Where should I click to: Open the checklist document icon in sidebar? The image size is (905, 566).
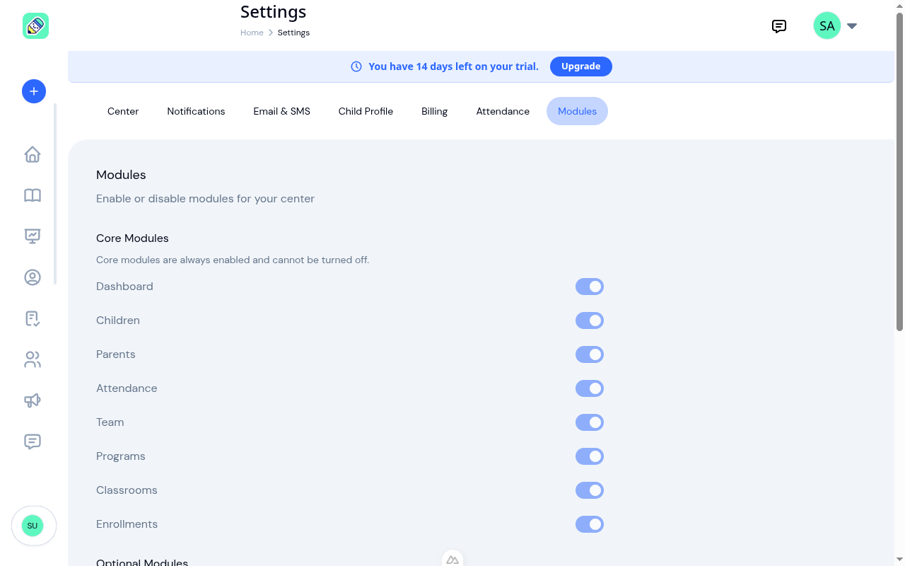click(33, 318)
